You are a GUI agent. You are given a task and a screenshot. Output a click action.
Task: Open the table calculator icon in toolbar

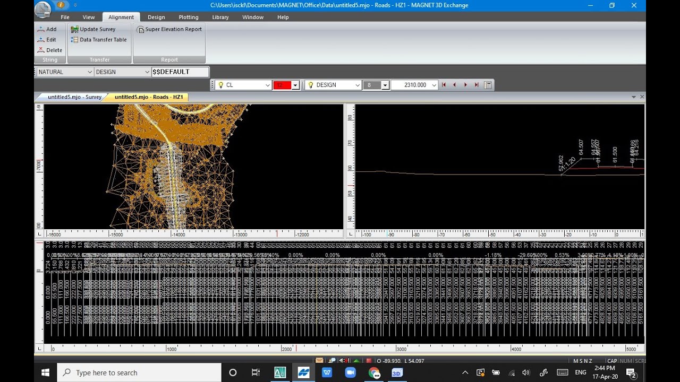(488, 85)
